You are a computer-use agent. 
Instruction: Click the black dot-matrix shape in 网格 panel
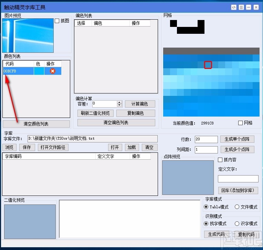click(x=187, y=27)
